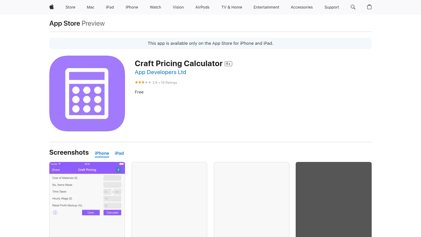Open App Developers Ltd developer page
Viewport: 421px width, 237px height.
161,72
